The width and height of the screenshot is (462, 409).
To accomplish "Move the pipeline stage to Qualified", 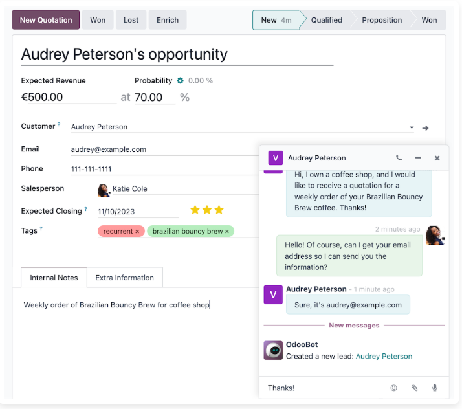I will pyautogui.click(x=326, y=20).
